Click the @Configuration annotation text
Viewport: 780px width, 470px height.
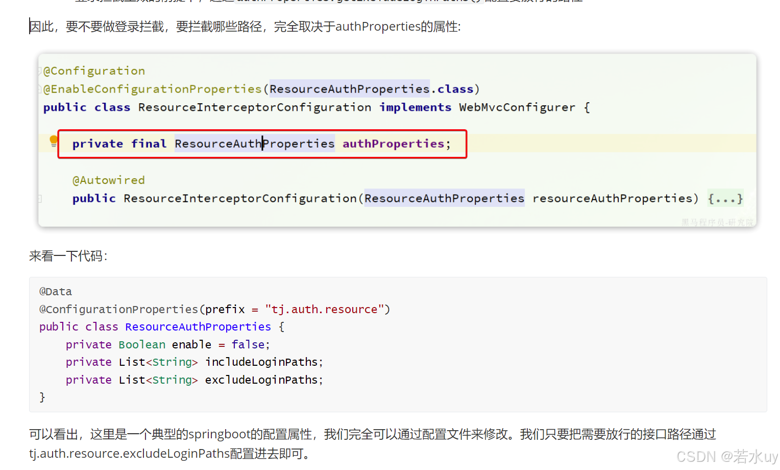pyautogui.click(x=94, y=71)
